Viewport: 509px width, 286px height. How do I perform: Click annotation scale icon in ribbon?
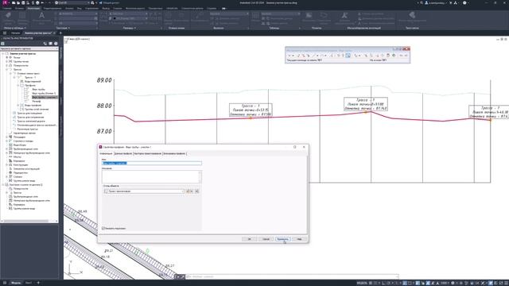click(x=344, y=16)
